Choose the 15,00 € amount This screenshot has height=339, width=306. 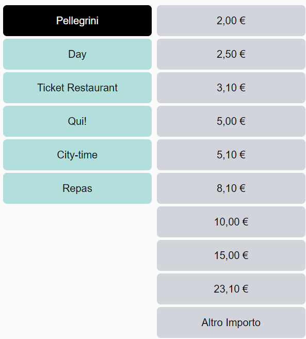coord(231,255)
